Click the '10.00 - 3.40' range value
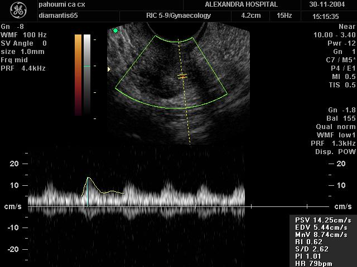Viewport: 357px width, 267px height. [334, 35]
